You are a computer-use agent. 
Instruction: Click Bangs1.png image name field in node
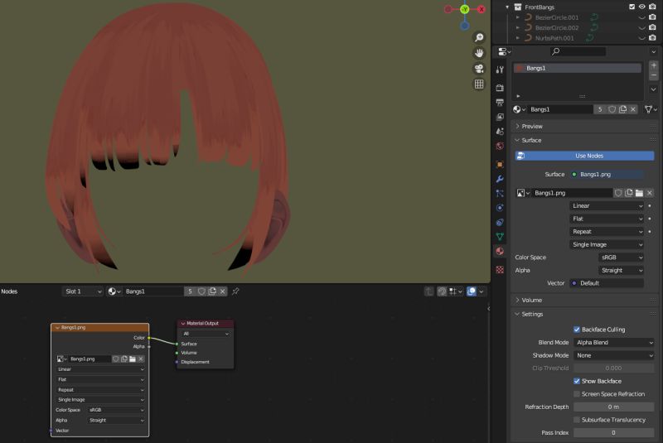pyautogui.click(x=90, y=359)
